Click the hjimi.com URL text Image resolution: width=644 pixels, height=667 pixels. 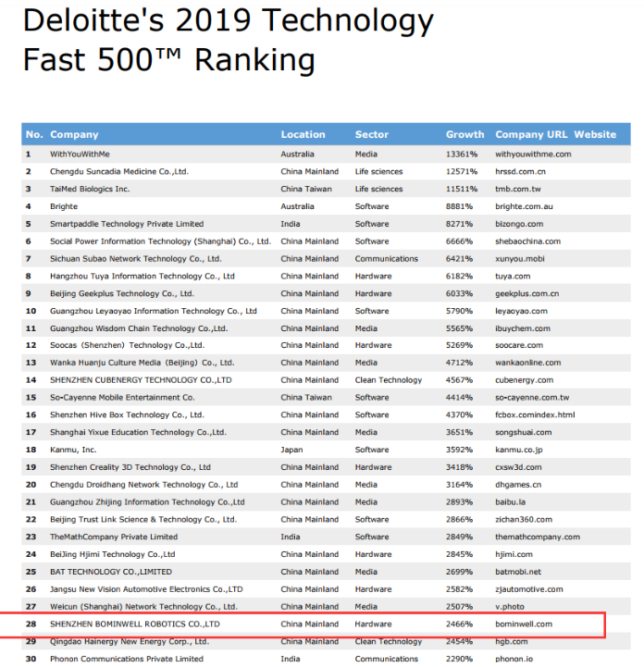(514, 554)
